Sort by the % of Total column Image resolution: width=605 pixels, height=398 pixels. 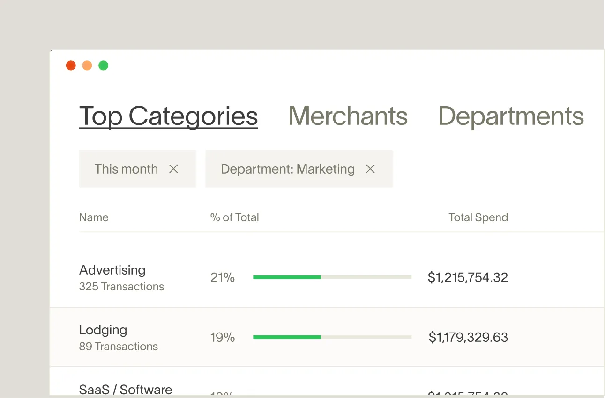tap(234, 217)
